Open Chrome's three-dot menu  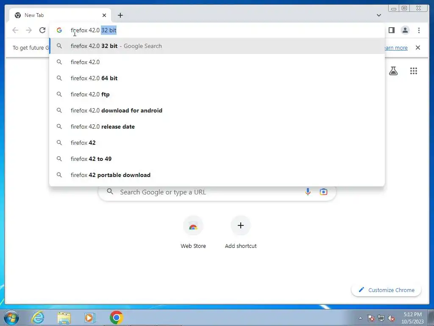click(x=419, y=30)
